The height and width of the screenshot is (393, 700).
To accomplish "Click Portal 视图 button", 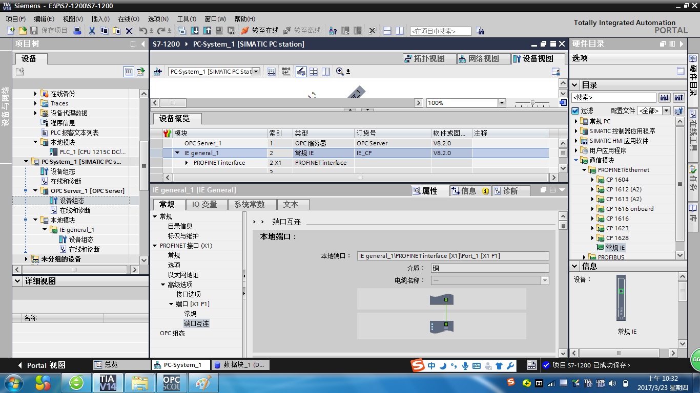I will pos(42,365).
